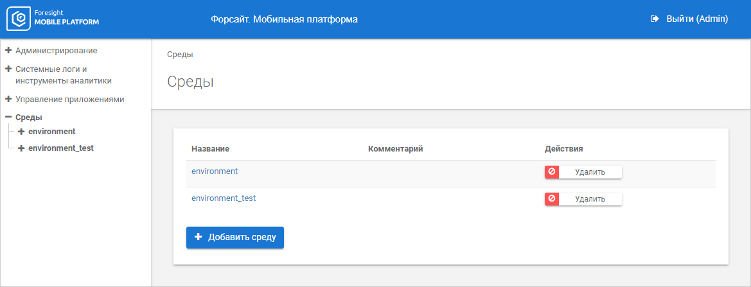Open environment link in table

(x=215, y=171)
